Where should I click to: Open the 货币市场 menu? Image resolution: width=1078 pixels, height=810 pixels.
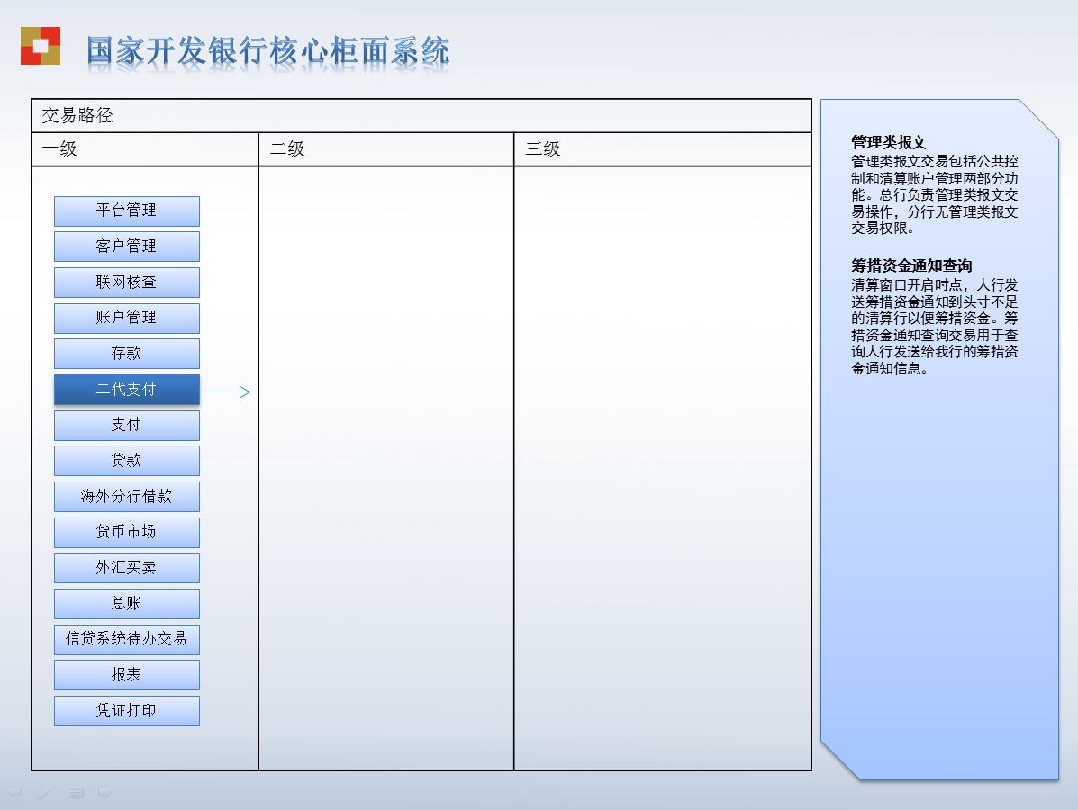126,533
